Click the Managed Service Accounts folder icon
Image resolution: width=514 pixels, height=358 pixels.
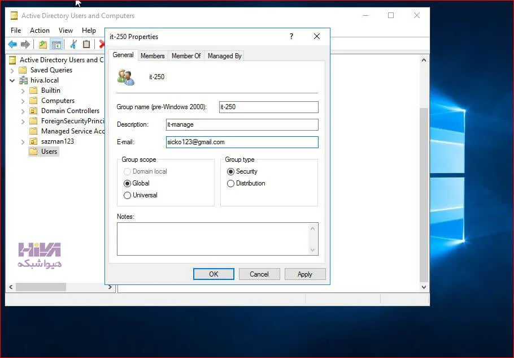click(33, 131)
